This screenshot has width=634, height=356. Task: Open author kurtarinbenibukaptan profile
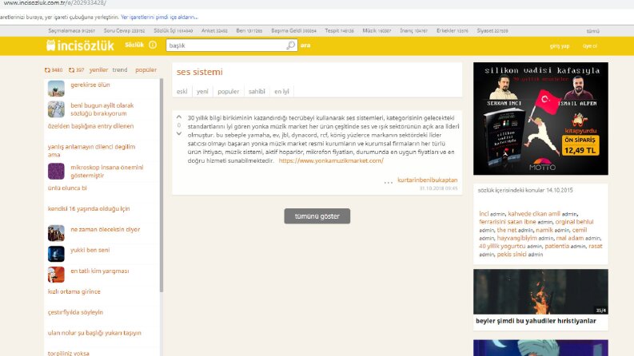tap(428, 180)
